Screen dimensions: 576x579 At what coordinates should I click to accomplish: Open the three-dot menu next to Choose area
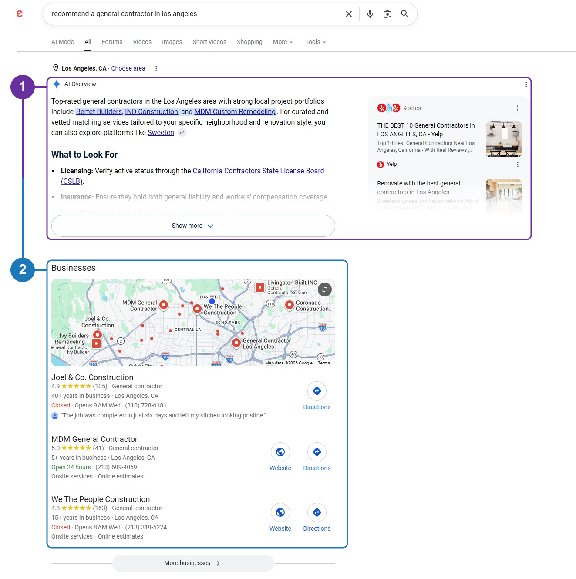[x=156, y=68]
